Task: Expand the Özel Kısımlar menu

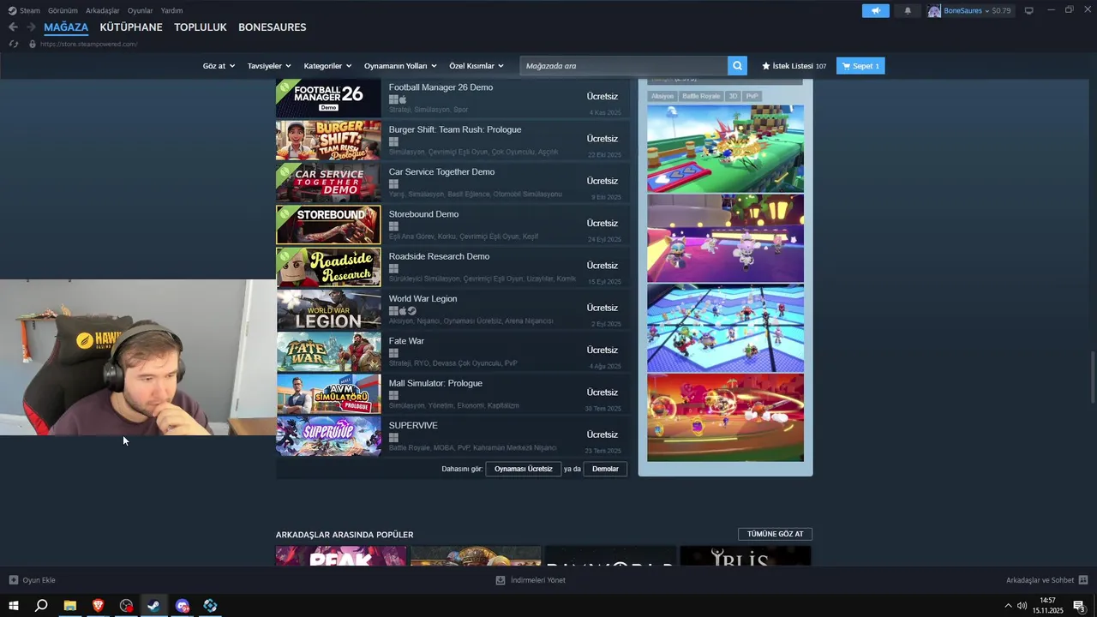Action: [477, 66]
